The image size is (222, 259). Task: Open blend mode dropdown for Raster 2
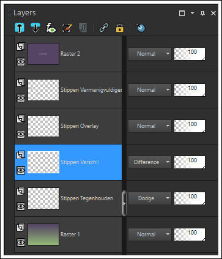tap(150, 54)
